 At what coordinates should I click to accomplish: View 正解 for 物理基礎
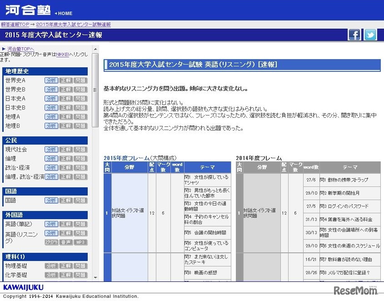(66, 266)
